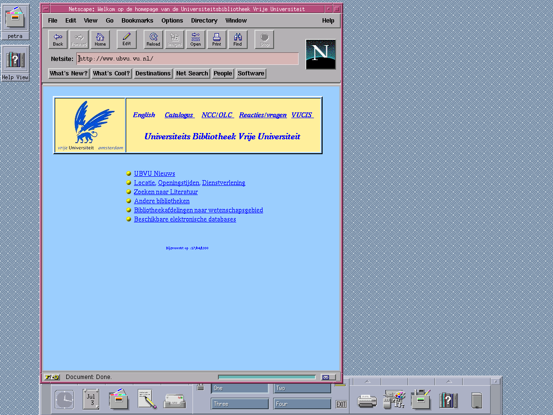553x415 pixels.
Task: Open the Bookmarks menu
Action: pyautogui.click(x=137, y=21)
